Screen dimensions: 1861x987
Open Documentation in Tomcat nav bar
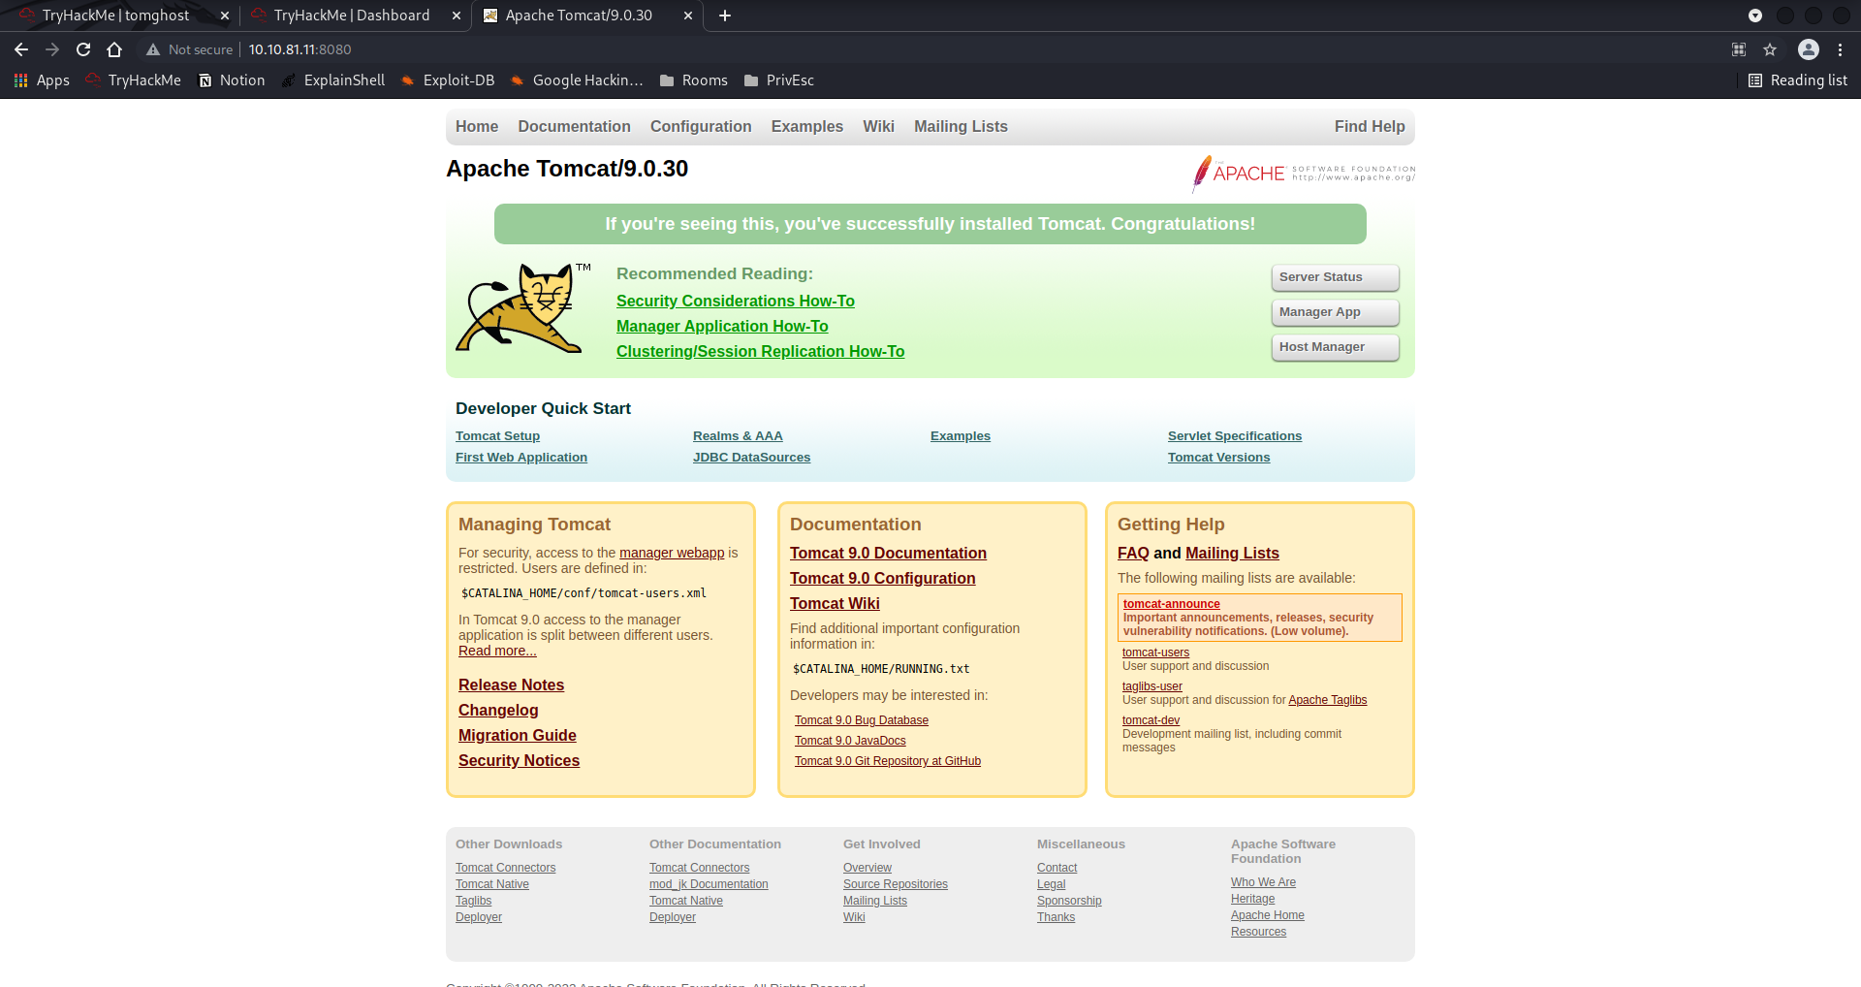[x=574, y=127]
